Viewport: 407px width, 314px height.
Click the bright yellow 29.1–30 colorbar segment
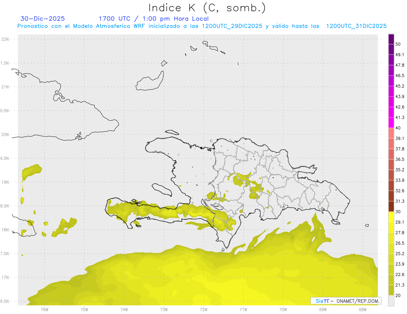click(x=391, y=217)
